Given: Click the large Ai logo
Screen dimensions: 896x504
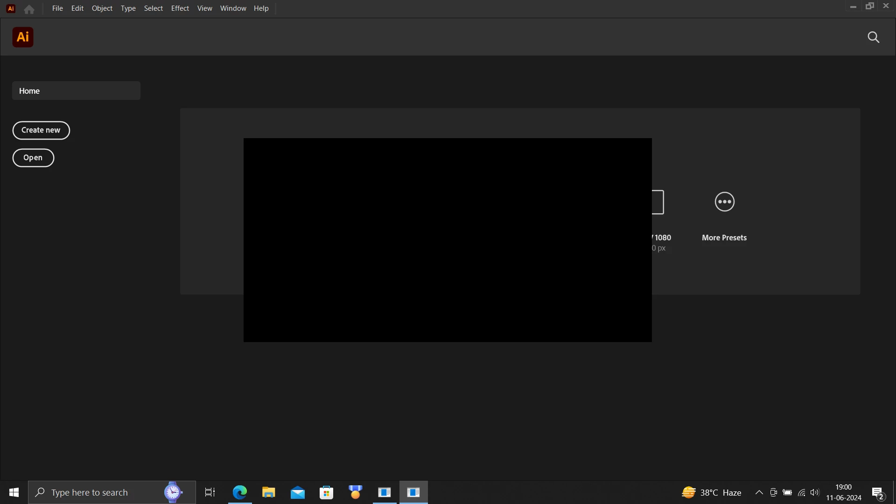Looking at the screenshot, I should (x=23, y=37).
